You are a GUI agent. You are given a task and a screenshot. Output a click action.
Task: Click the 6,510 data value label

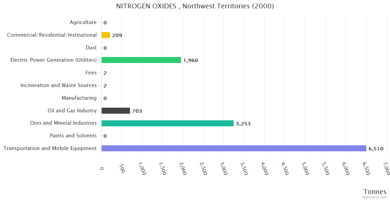376,149
